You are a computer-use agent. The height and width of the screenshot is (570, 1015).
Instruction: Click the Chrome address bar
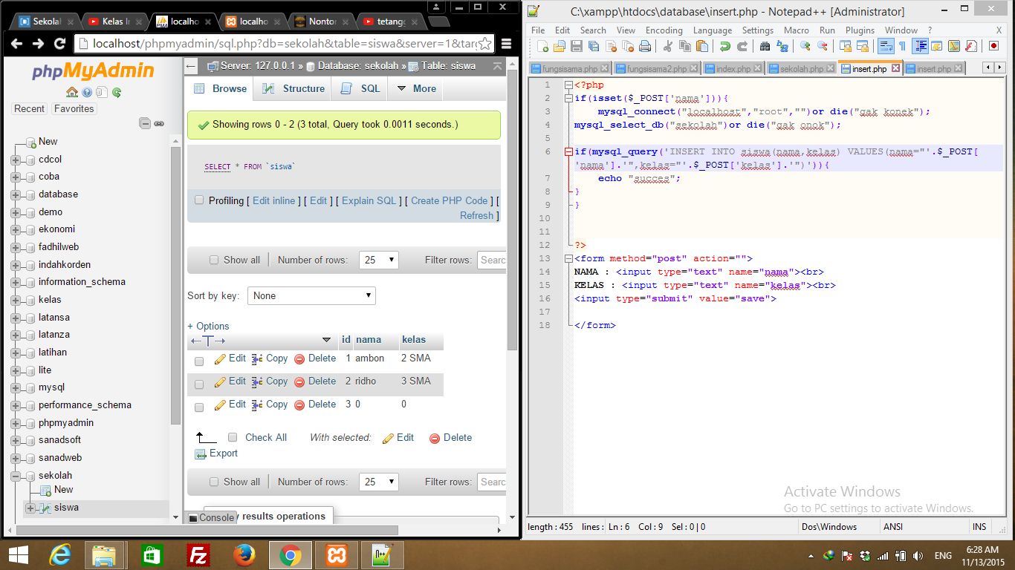point(285,44)
